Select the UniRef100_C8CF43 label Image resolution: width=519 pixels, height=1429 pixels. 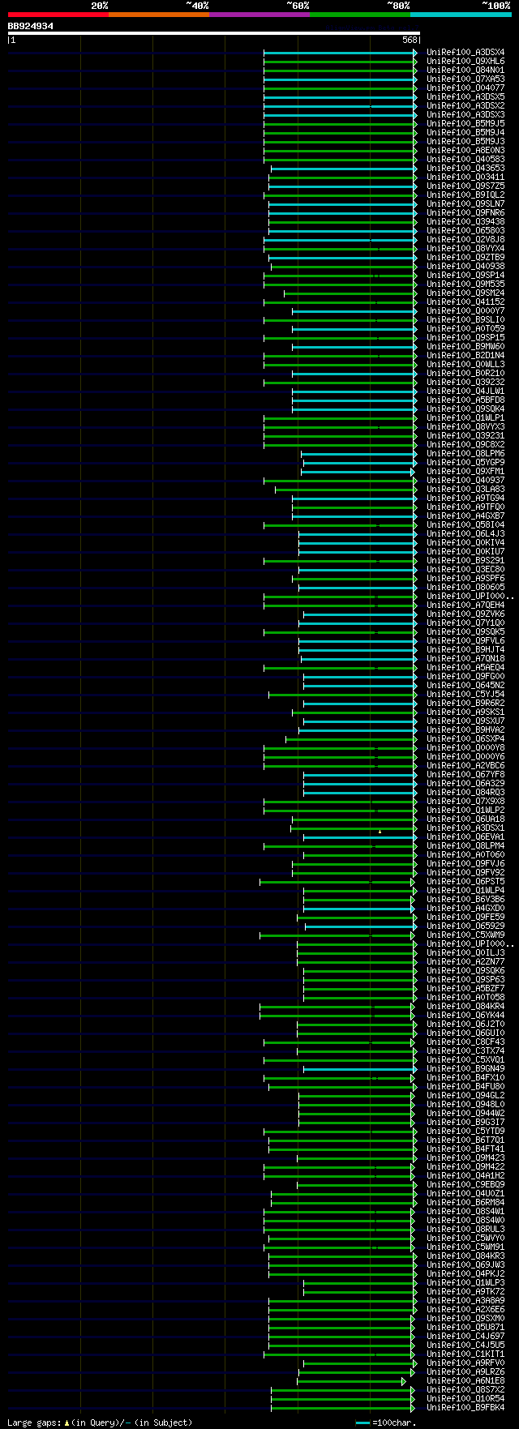click(465, 1042)
